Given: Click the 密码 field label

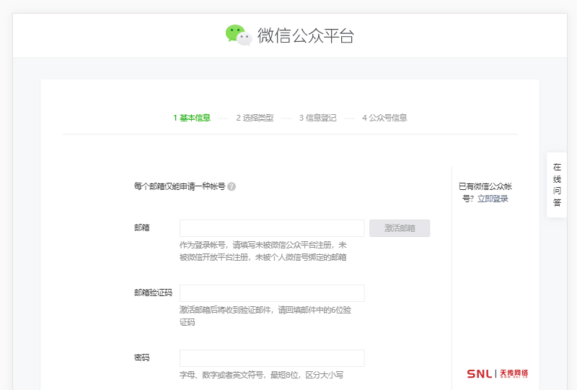Looking at the screenshot, I should click(x=141, y=357).
